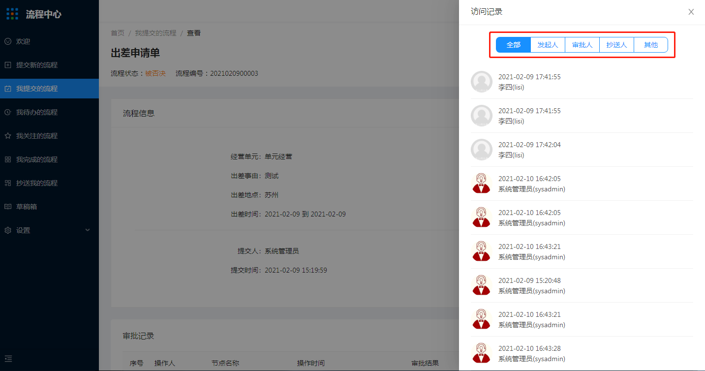Click the 欢迎 smiley icon in sidebar
Image resolution: width=705 pixels, height=371 pixels.
(8, 41)
